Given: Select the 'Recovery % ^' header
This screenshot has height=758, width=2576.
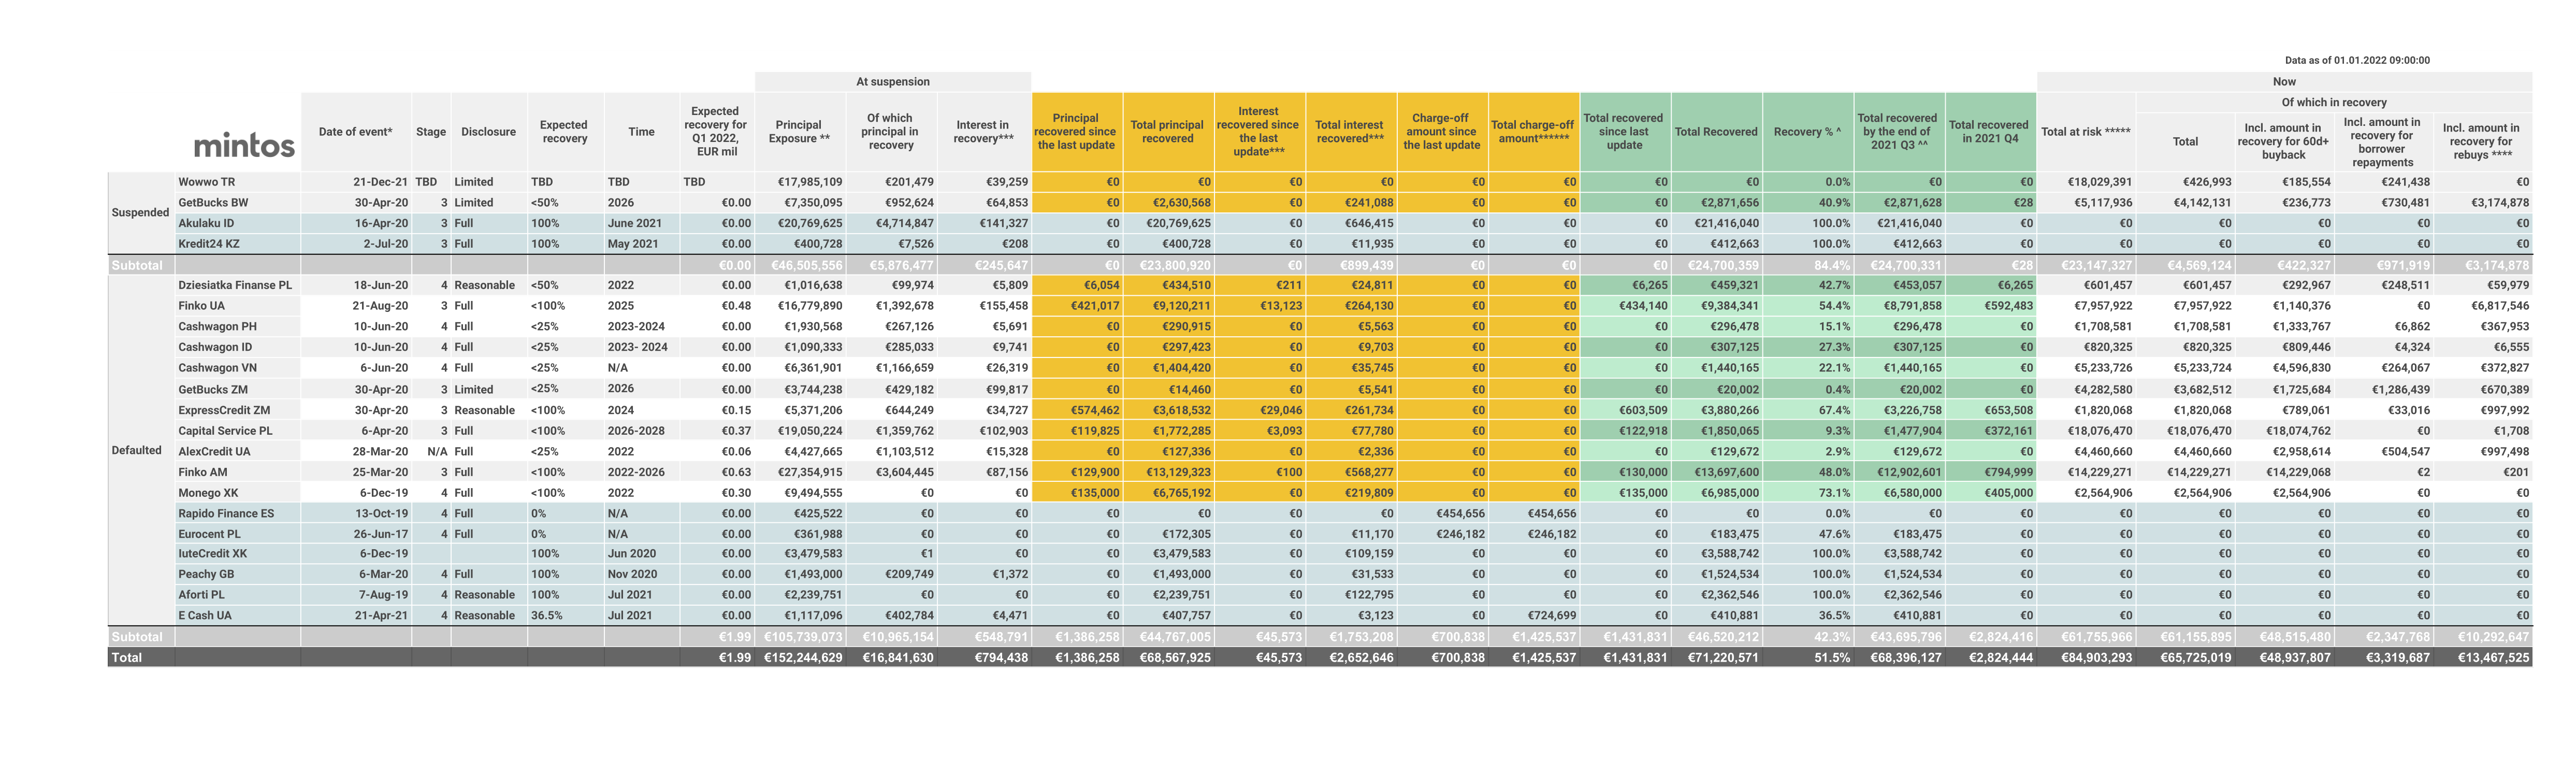Looking at the screenshot, I should click(x=1807, y=132).
